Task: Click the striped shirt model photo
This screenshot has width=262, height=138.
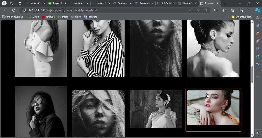Action: pyautogui.click(x=98, y=49)
